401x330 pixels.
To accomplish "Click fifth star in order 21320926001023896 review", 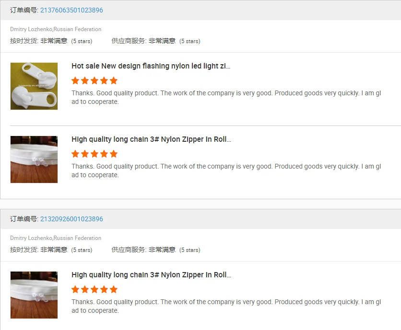I will (x=114, y=289).
